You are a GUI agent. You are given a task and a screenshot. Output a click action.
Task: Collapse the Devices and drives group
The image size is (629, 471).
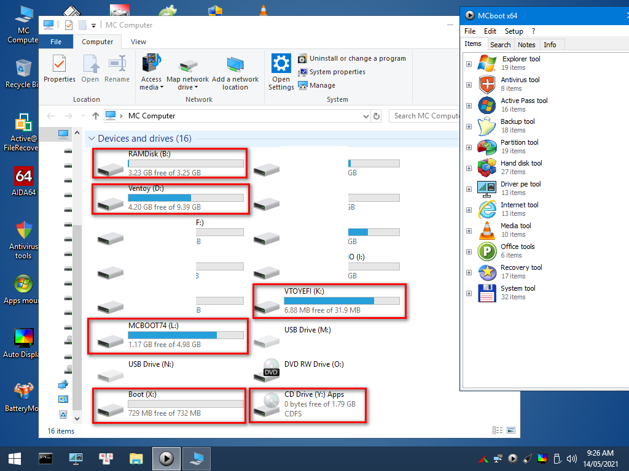pyautogui.click(x=92, y=139)
